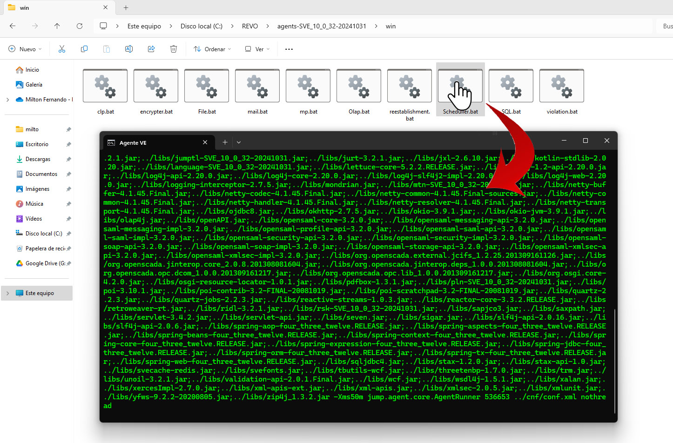Click the Cut scissors icon in toolbar
The width and height of the screenshot is (673, 443).
[62, 49]
